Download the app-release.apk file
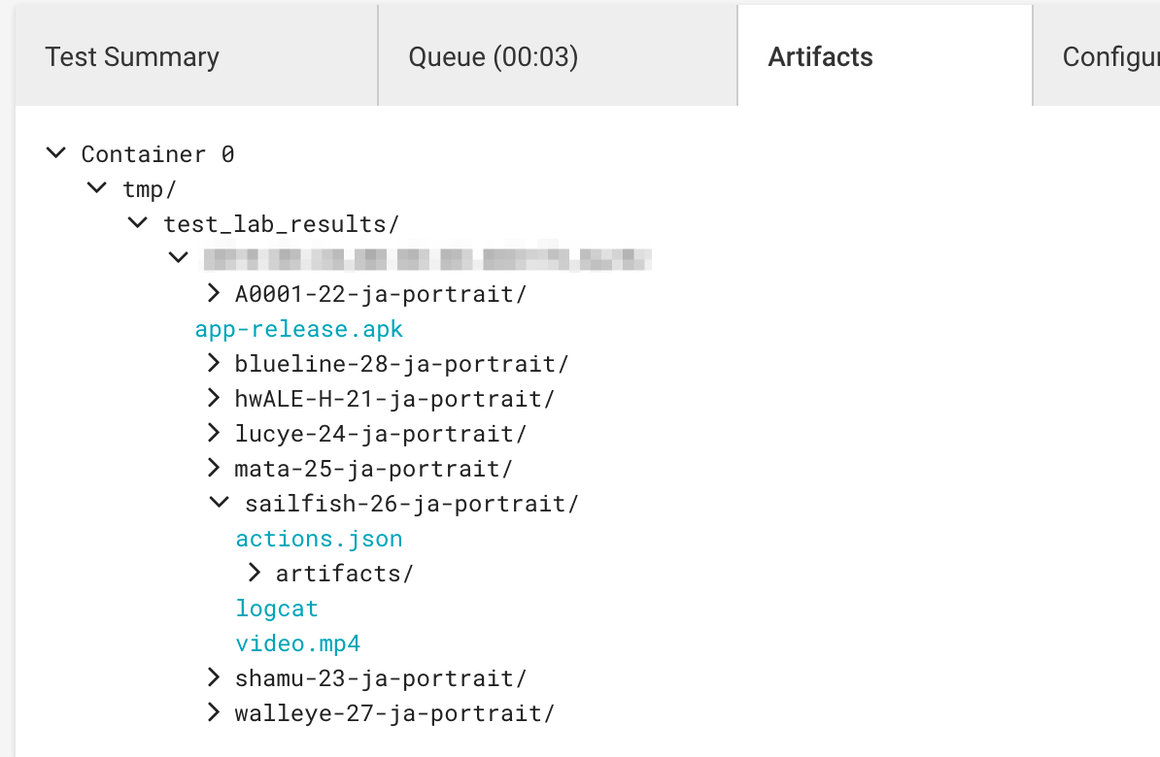Image resolution: width=1160 pixels, height=757 pixels. point(298,328)
